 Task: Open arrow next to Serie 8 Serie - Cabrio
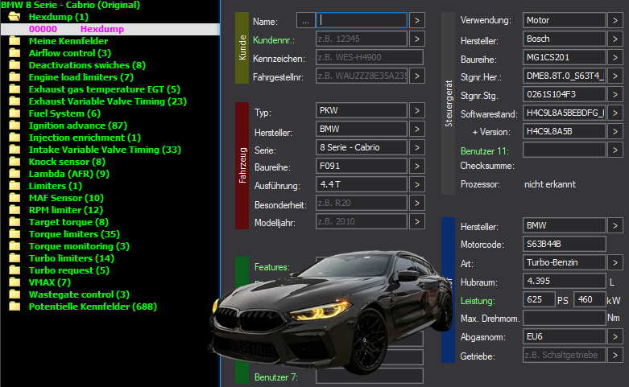click(417, 147)
